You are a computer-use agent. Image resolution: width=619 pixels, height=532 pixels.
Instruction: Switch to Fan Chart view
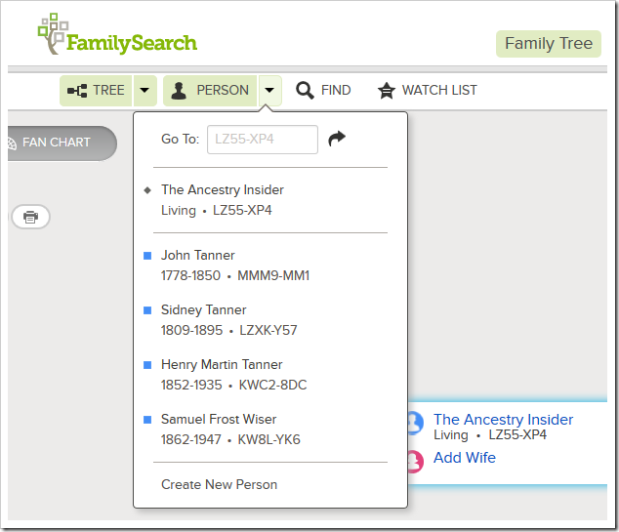pyautogui.click(x=57, y=143)
